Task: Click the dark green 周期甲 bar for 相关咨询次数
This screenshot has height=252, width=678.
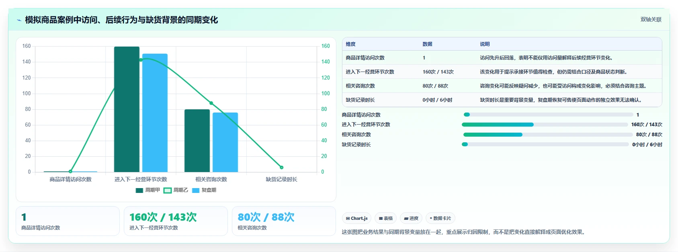Action: (x=197, y=141)
